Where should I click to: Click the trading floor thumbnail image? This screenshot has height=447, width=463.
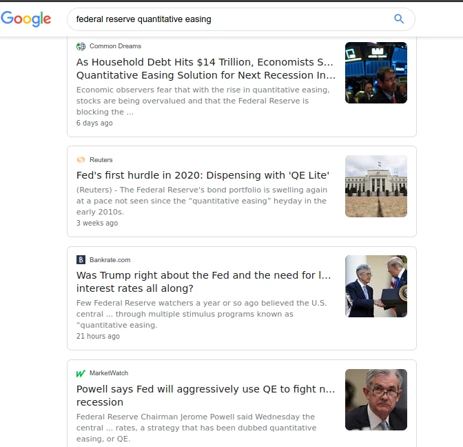pyautogui.click(x=376, y=72)
